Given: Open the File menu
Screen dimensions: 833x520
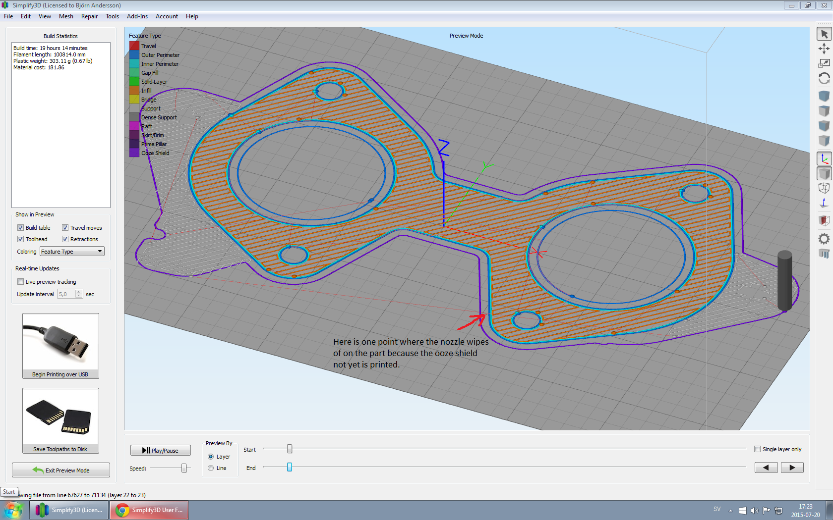Looking at the screenshot, I should [x=8, y=16].
